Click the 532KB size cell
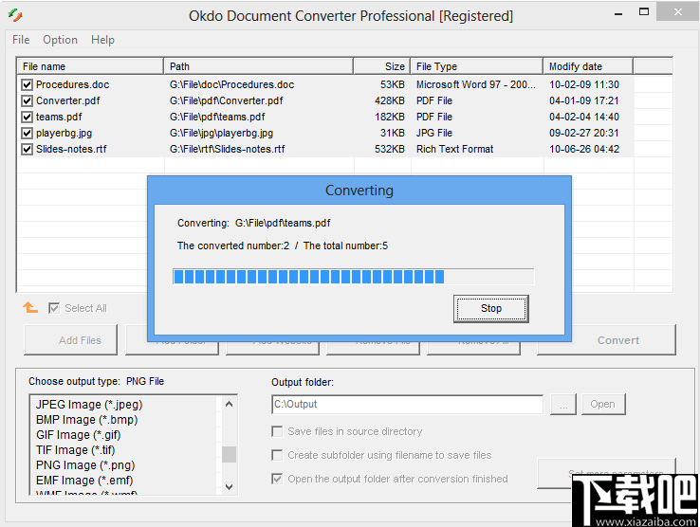This screenshot has height=527, width=700. pos(389,149)
